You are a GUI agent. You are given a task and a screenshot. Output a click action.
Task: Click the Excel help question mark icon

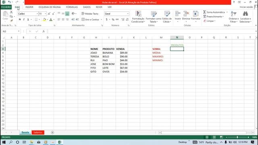tap(234, 2)
